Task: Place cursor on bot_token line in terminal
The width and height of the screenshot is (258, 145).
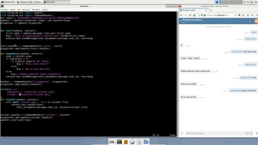Action: tap(40, 18)
